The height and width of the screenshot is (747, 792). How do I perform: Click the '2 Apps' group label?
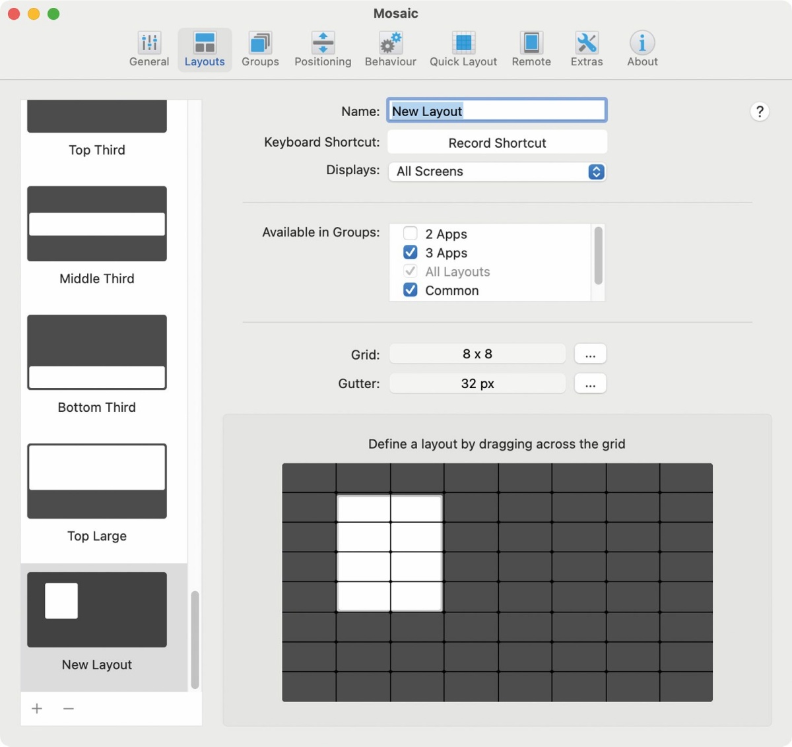click(x=446, y=234)
